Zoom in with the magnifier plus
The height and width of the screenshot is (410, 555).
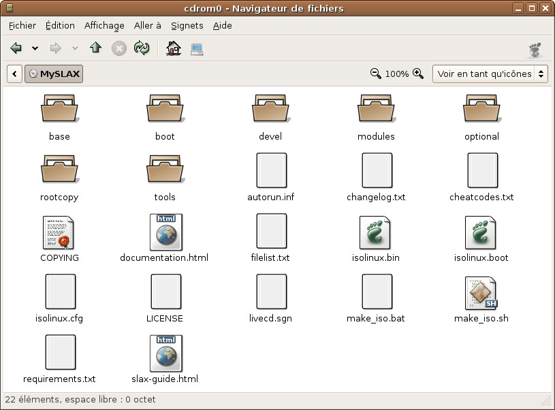(418, 74)
